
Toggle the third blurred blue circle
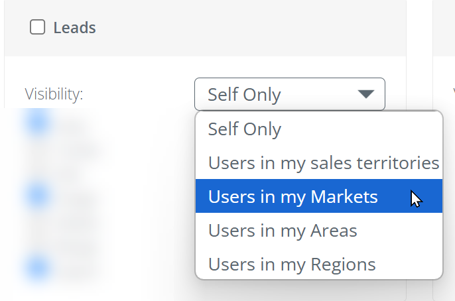click(x=37, y=267)
